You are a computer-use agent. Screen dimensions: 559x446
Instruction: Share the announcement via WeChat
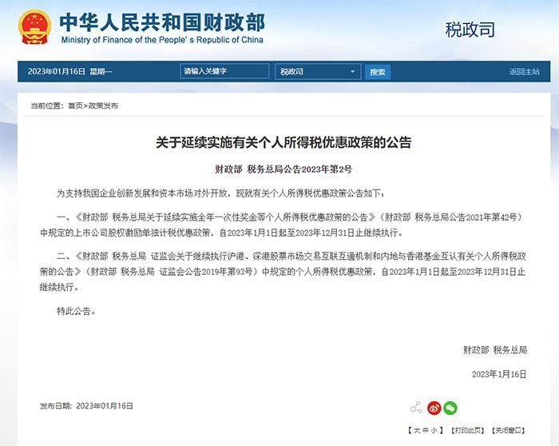[x=451, y=408]
